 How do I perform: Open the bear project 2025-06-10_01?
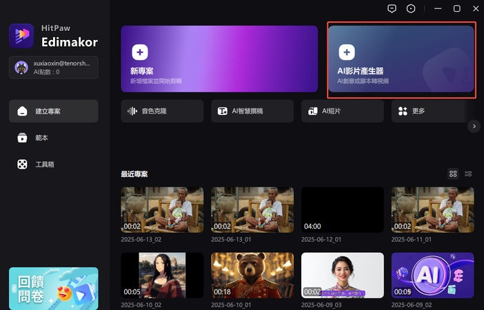click(252, 275)
